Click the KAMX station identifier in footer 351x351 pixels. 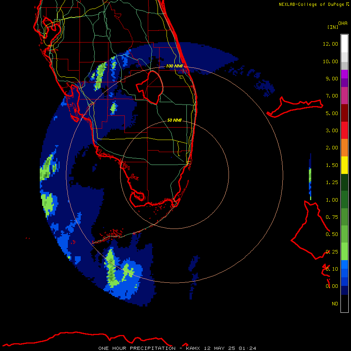193,348
